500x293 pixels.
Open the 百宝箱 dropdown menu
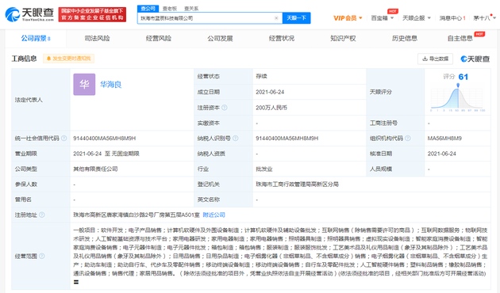tap(382, 18)
